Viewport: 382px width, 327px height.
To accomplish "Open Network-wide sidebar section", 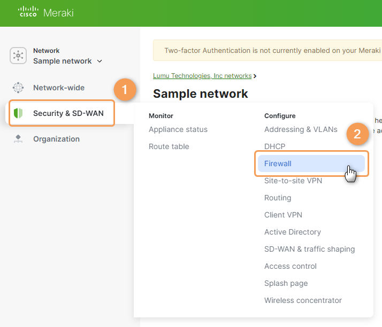I will (x=59, y=88).
